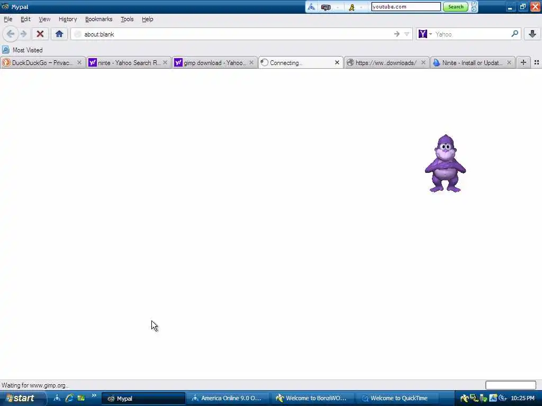This screenshot has width=542, height=406.
Task: Open a new tab with plus button
Action: coord(523,62)
